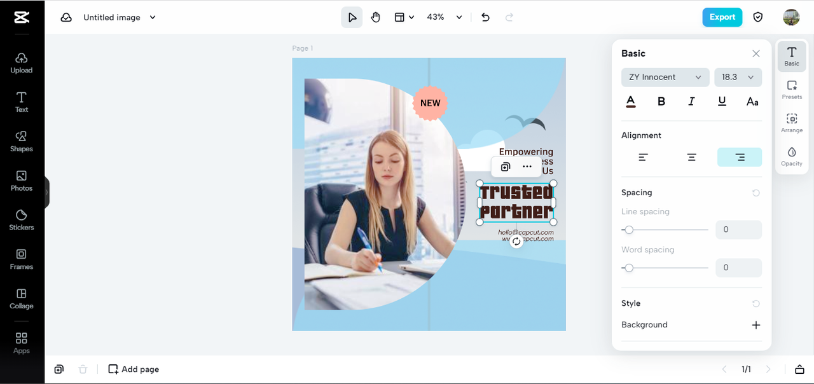Switch to the Opacity tab
Viewport: 814px width, 384px height.
pos(792,156)
